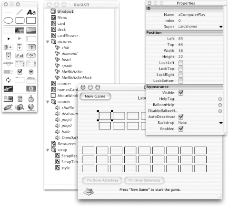The width and height of the screenshot is (229, 207).
Task: Pick the radio button control in palette
Action: pyautogui.click(x=31, y=72)
